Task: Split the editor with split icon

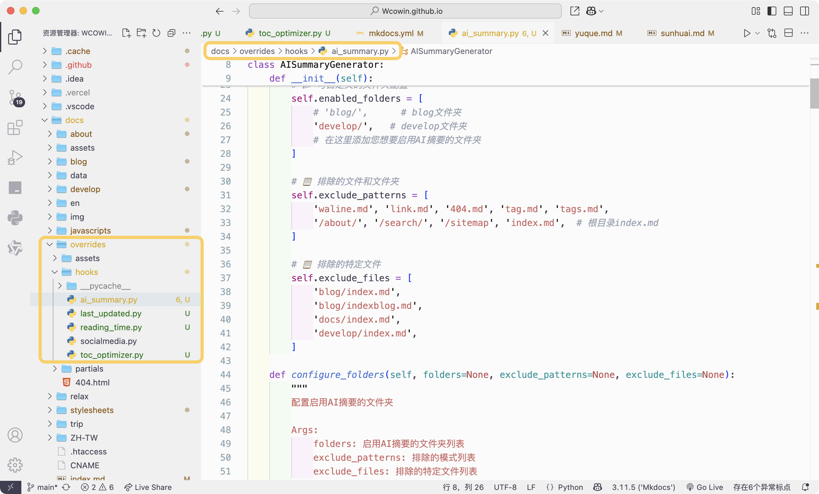Action: (789, 33)
